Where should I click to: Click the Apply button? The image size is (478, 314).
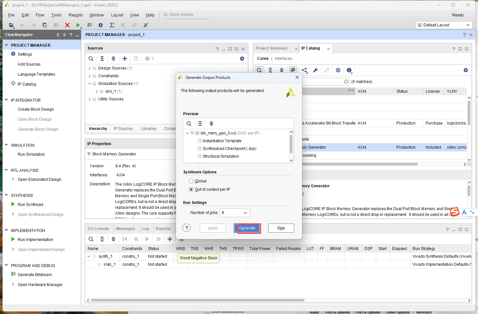click(x=213, y=228)
